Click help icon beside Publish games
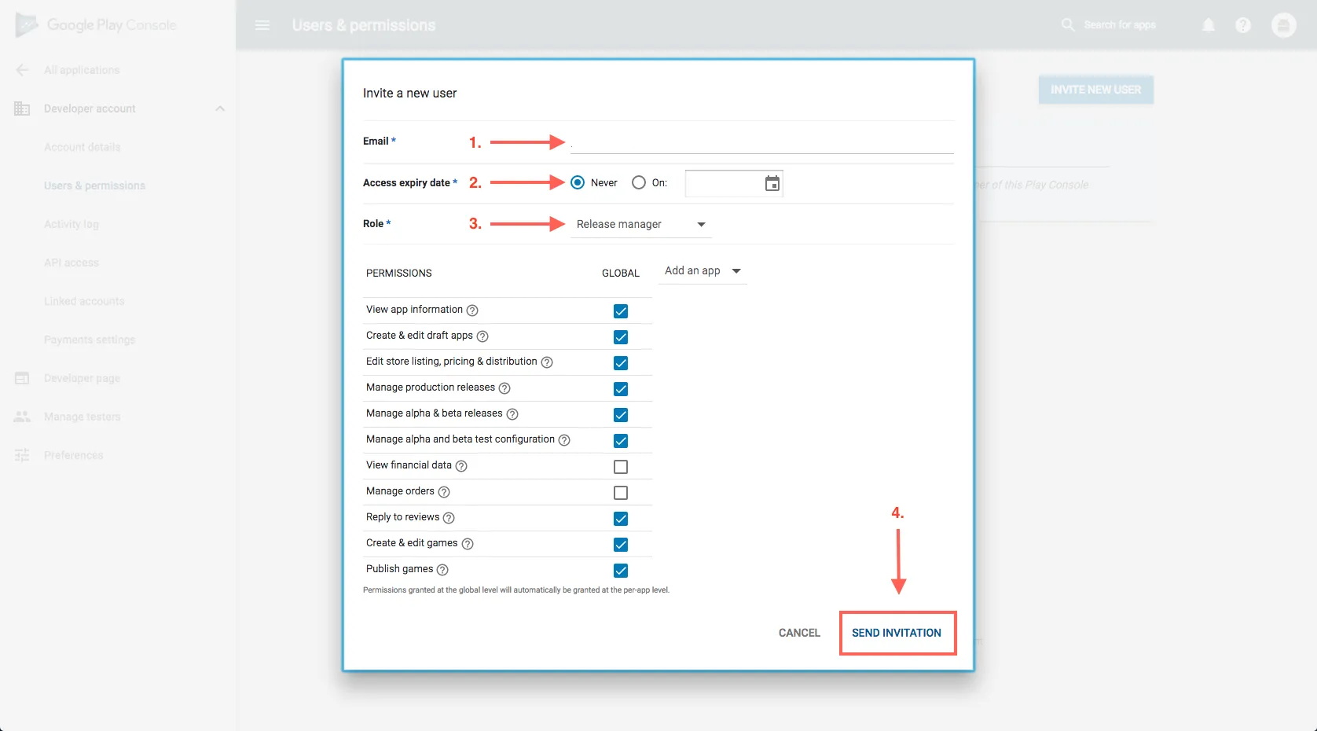 [x=442, y=570]
